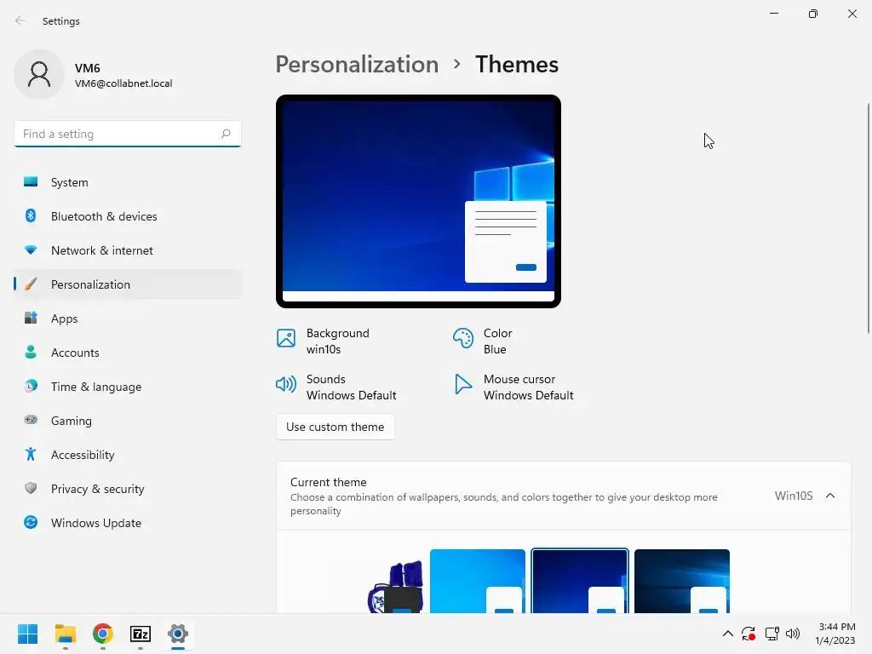
Task: Click the Privacy shield icon in the sidebar
Action: click(x=31, y=488)
